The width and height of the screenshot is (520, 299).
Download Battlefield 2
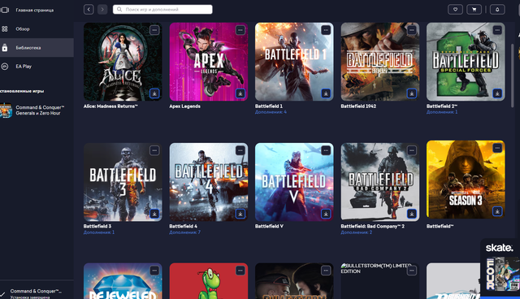(x=497, y=93)
